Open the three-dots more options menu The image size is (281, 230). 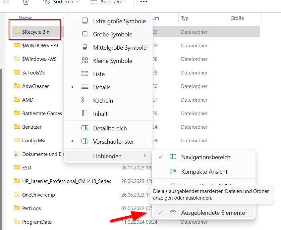coord(143,2)
